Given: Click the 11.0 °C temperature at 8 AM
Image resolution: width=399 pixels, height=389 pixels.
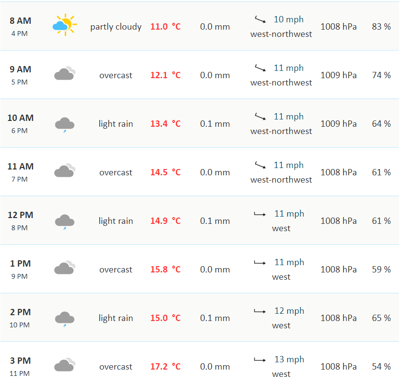Looking at the screenshot, I should [165, 27].
